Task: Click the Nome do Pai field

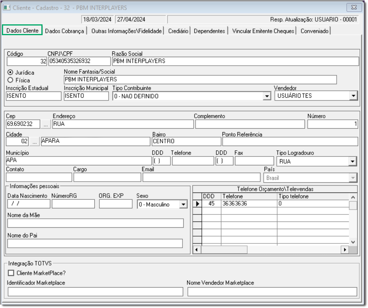Action: 95,243
